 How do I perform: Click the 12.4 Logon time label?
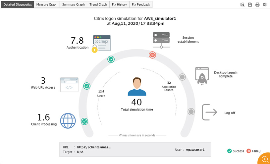pyautogui.click(x=101, y=92)
